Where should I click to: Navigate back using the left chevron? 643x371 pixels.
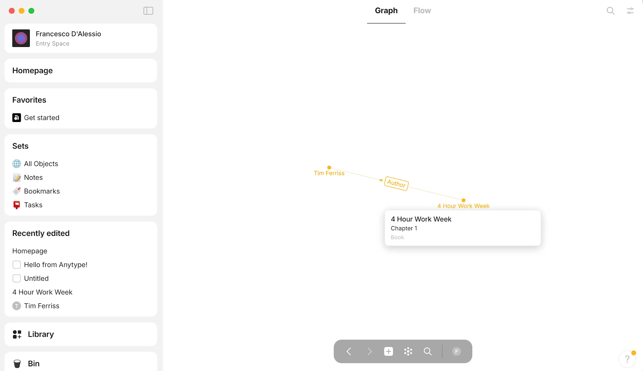click(x=348, y=351)
